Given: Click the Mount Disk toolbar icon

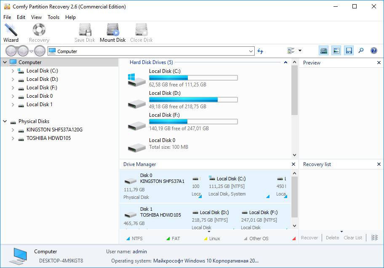Looking at the screenshot, I should coord(113,29).
